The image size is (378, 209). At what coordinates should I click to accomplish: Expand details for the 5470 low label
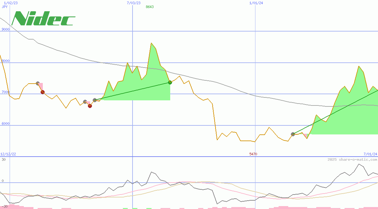[x=253, y=154]
